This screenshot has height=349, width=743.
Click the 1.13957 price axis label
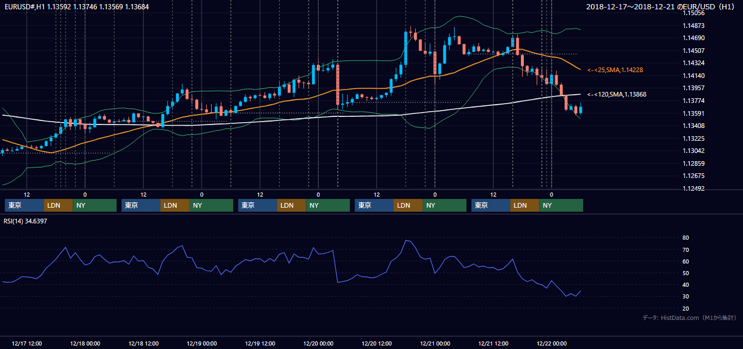coord(694,88)
